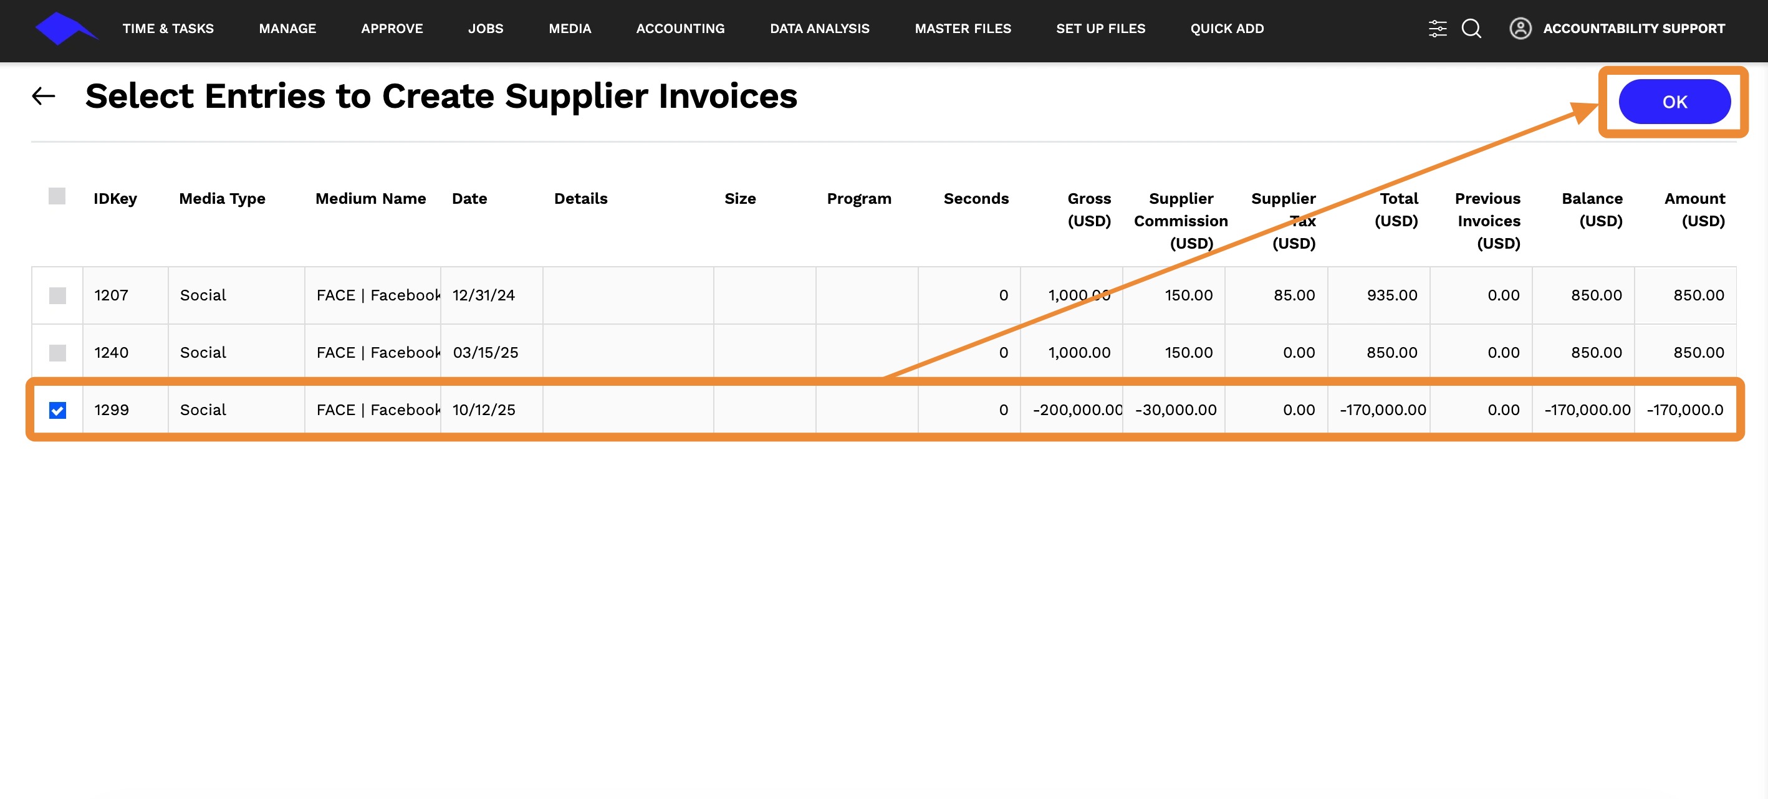This screenshot has width=1768, height=799.
Task: Uncheck the box for entry 1299
Action: pyautogui.click(x=57, y=411)
